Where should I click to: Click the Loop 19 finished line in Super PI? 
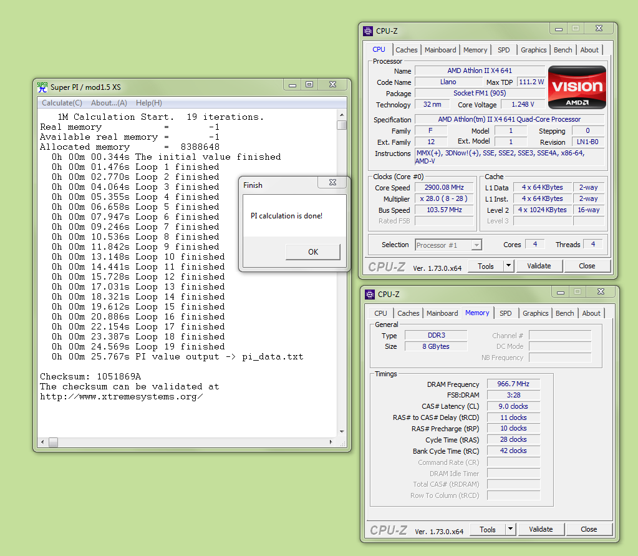pyautogui.click(x=138, y=347)
